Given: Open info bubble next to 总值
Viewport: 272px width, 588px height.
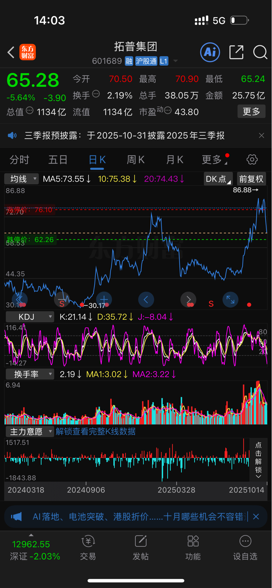Looking at the screenshot, I should 30,111.
